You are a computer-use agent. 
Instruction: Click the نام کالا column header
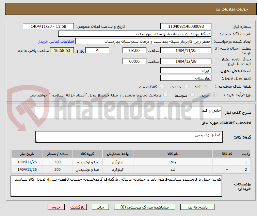pyautogui.click(x=173, y=154)
